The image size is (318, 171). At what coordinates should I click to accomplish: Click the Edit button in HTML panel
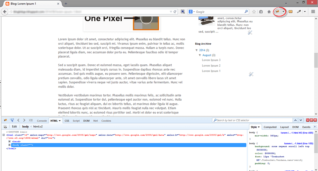coord(14,127)
